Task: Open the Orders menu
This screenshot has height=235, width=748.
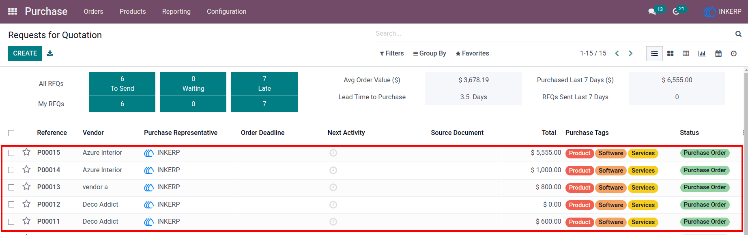Action: click(93, 11)
